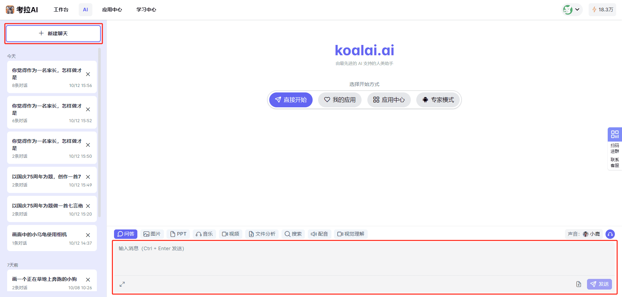
Task: Open chat 以国庆75周年为题，创作一首7
Action: (52, 180)
